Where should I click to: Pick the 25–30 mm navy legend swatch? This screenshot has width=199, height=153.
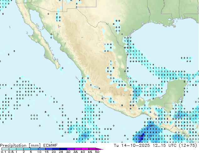63,149
